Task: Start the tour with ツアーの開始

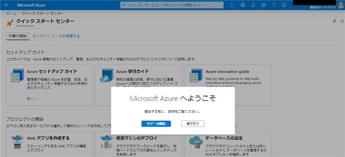Action: point(156,124)
